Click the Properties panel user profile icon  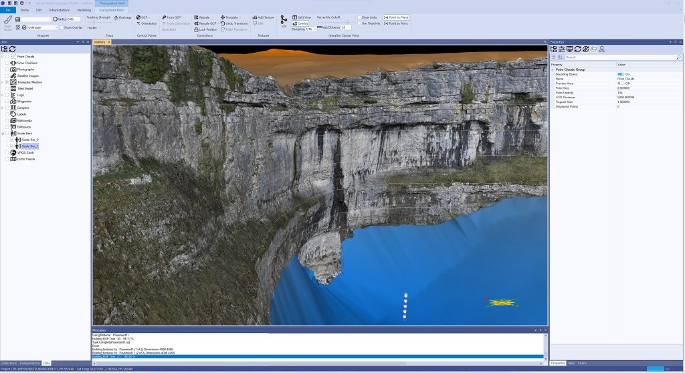pyautogui.click(x=601, y=49)
